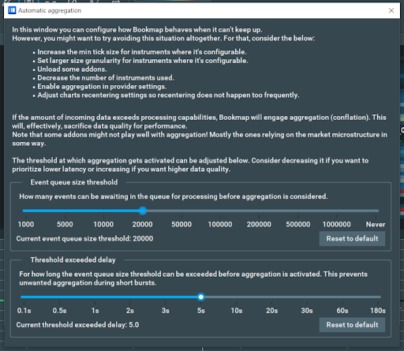Set event queue threshold to 1000000
Viewport: 404px width, 351px height.
pyautogui.click(x=337, y=211)
